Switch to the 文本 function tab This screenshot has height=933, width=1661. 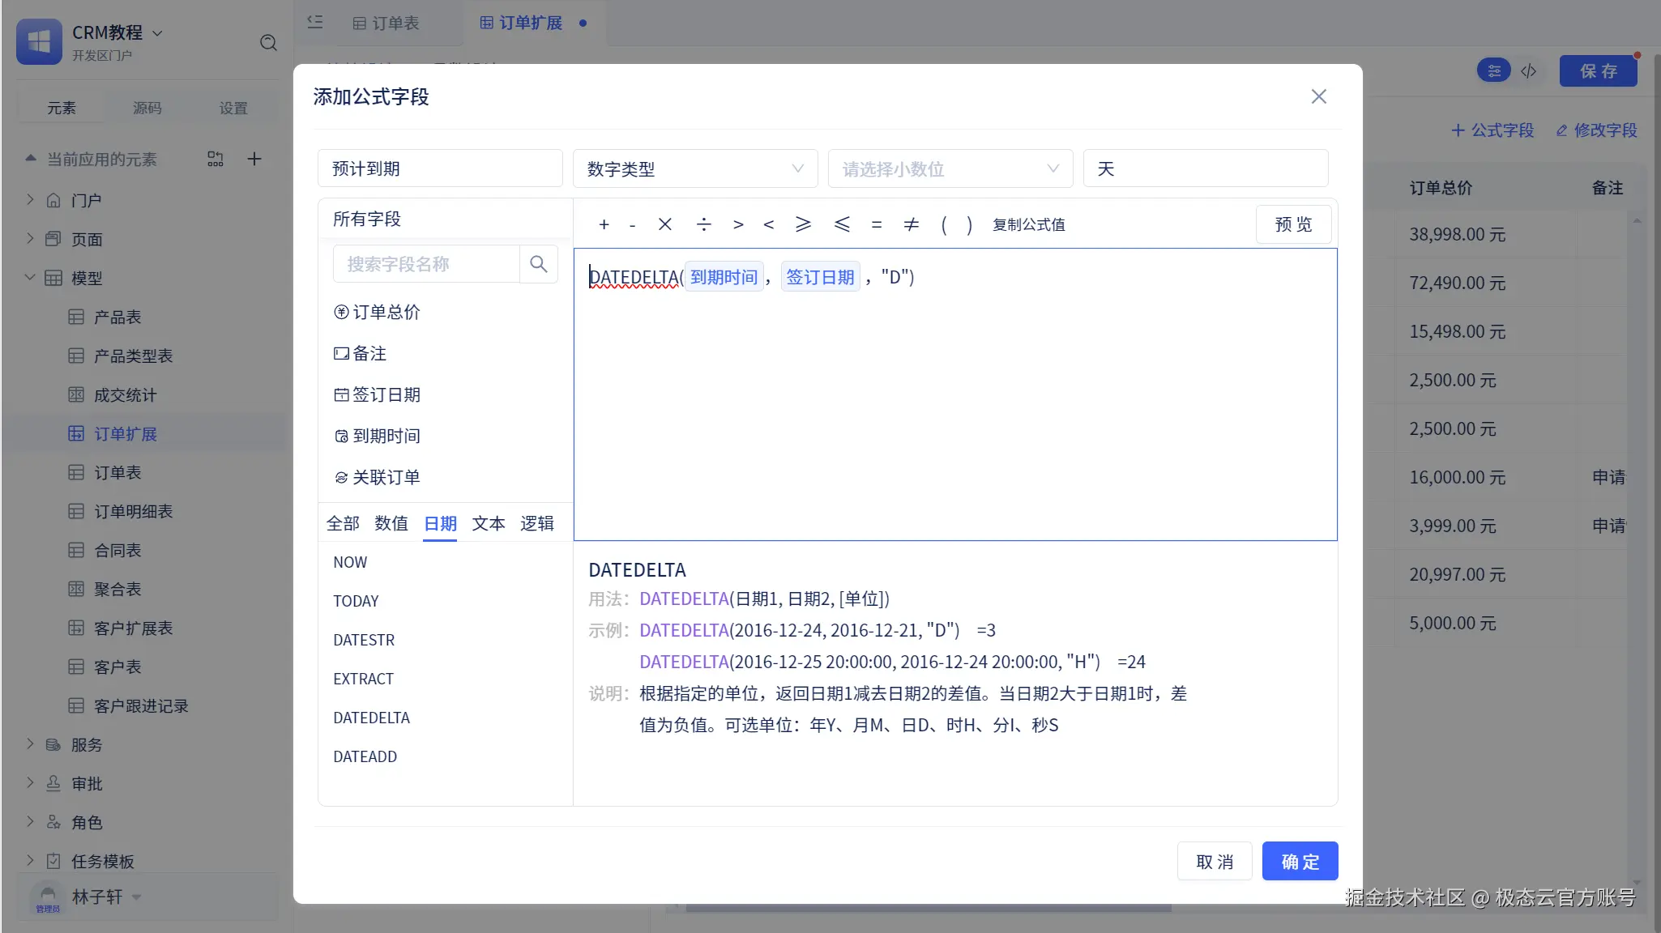tap(488, 523)
